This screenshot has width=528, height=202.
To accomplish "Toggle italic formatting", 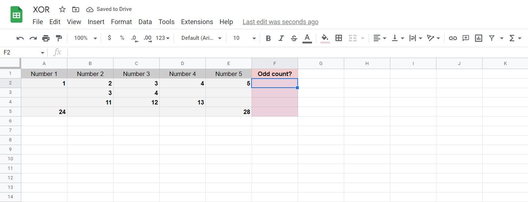I will (x=281, y=38).
